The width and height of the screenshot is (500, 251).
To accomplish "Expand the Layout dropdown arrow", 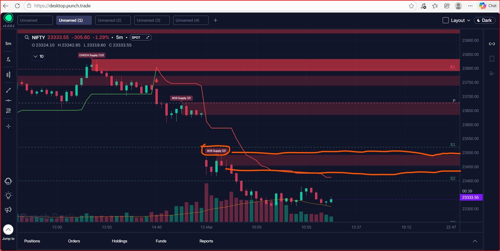I will [469, 20].
